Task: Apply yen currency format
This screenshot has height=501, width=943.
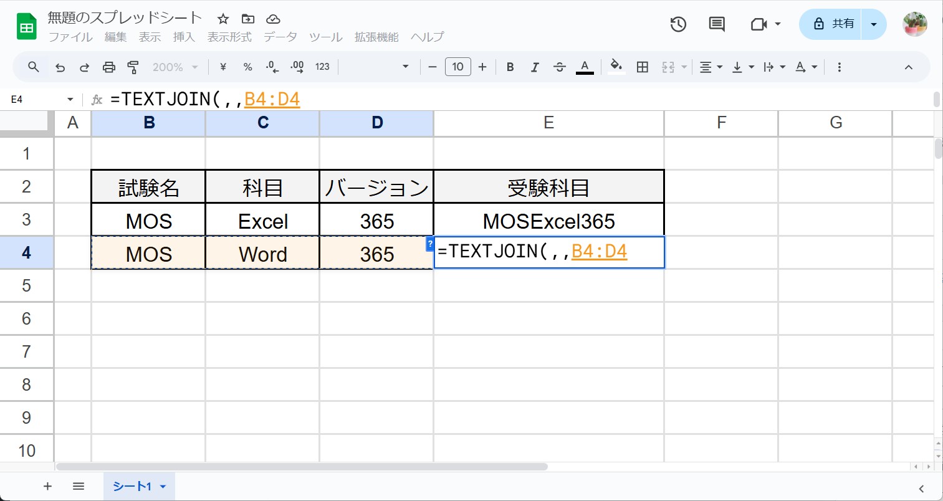Action: click(223, 67)
